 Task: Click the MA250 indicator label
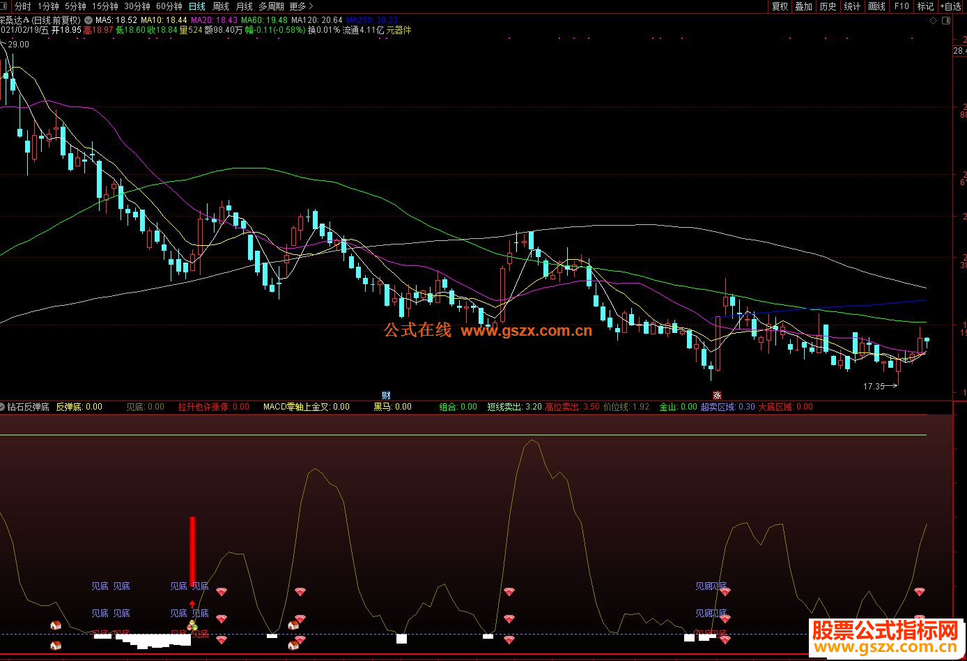point(372,20)
